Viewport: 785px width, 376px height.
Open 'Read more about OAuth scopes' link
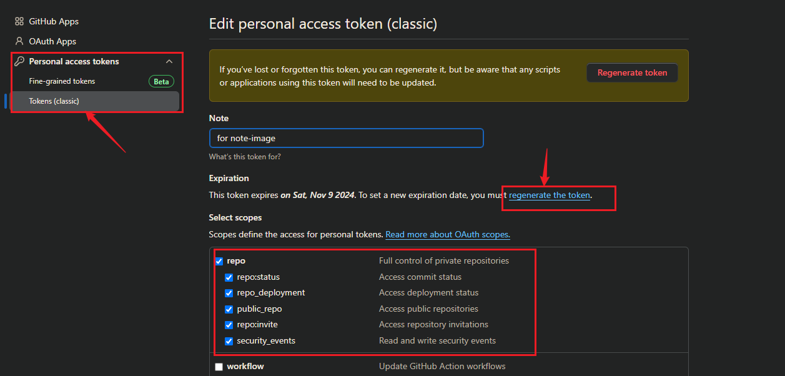click(448, 234)
